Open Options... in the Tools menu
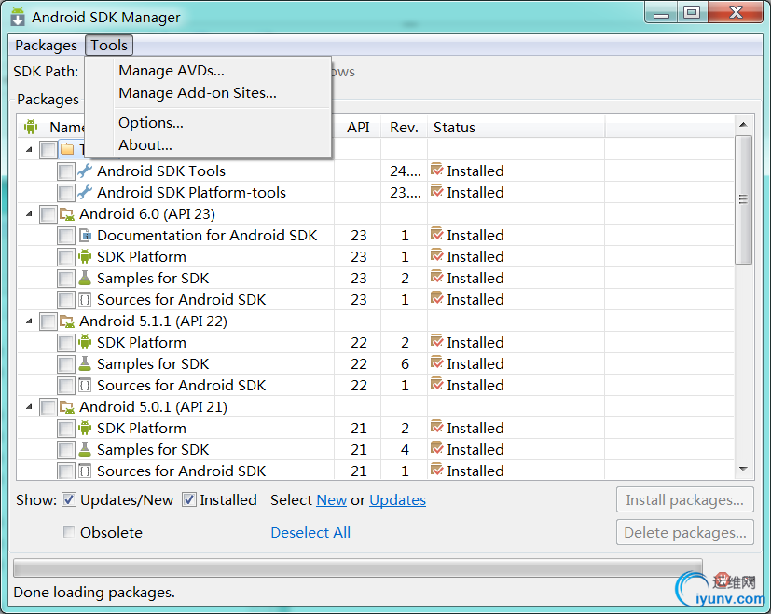Screen dimensions: 771x614 point(151,123)
